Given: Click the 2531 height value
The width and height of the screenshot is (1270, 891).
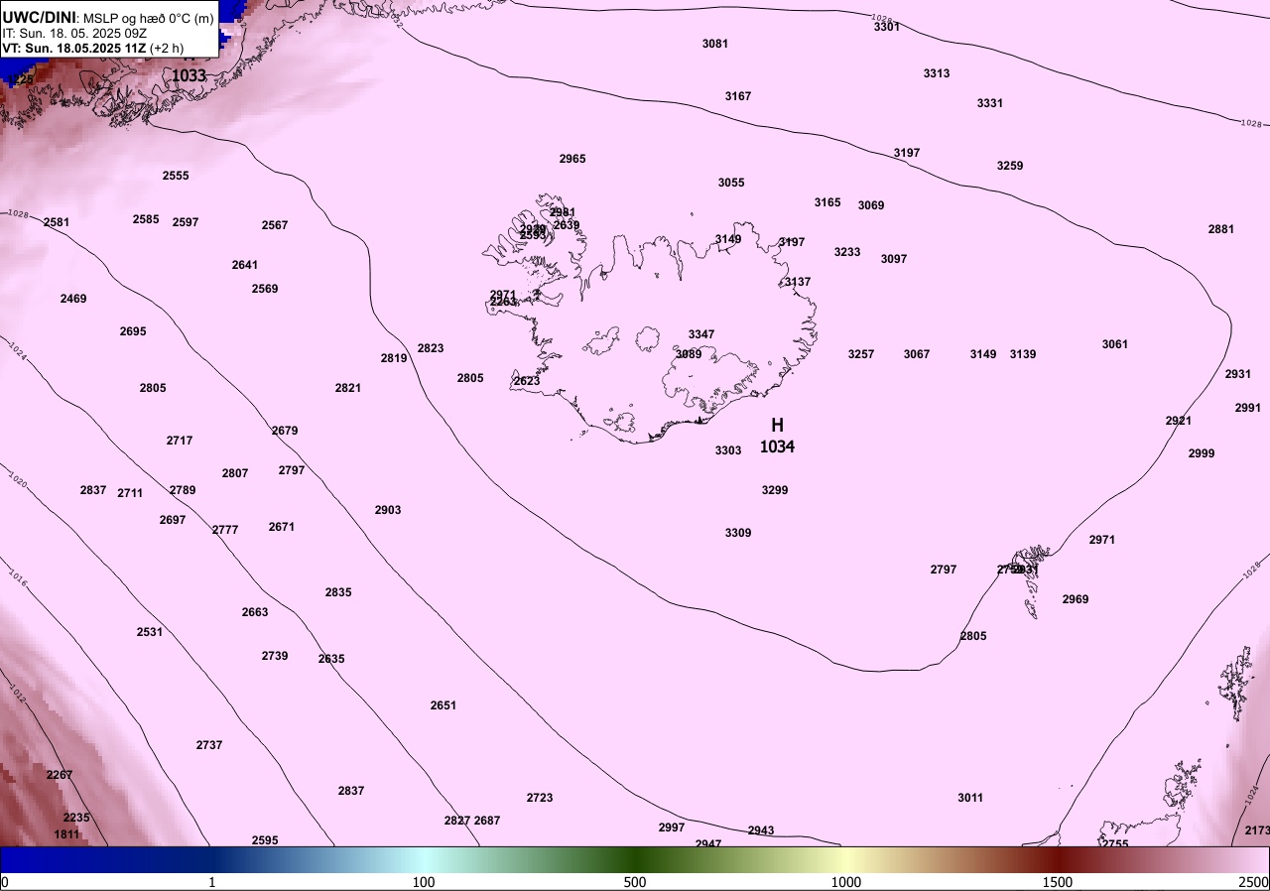Looking at the screenshot, I should point(150,632).
